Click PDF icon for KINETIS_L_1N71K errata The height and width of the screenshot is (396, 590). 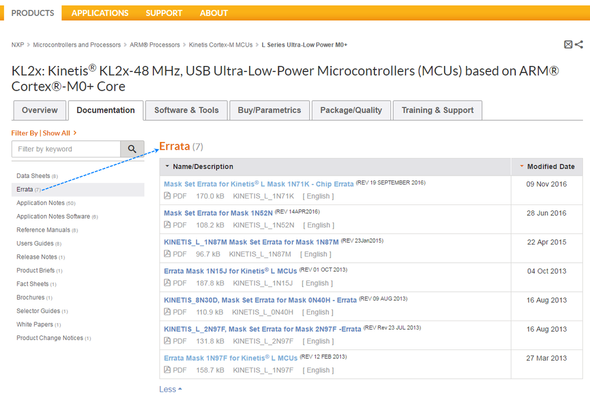(x=168, y=196)
